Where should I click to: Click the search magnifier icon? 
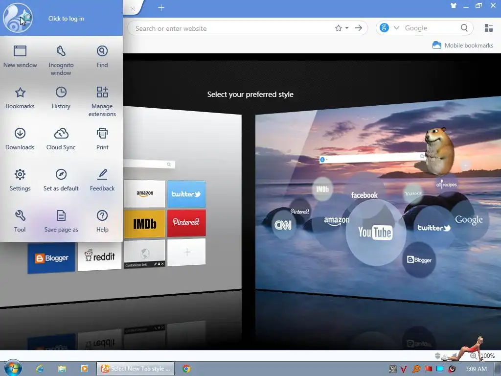pyautogui.click(x=464, y=28)
